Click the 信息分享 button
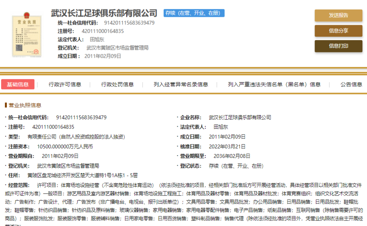The height and width of the screenshot is (226, 367). click(338, 31)
